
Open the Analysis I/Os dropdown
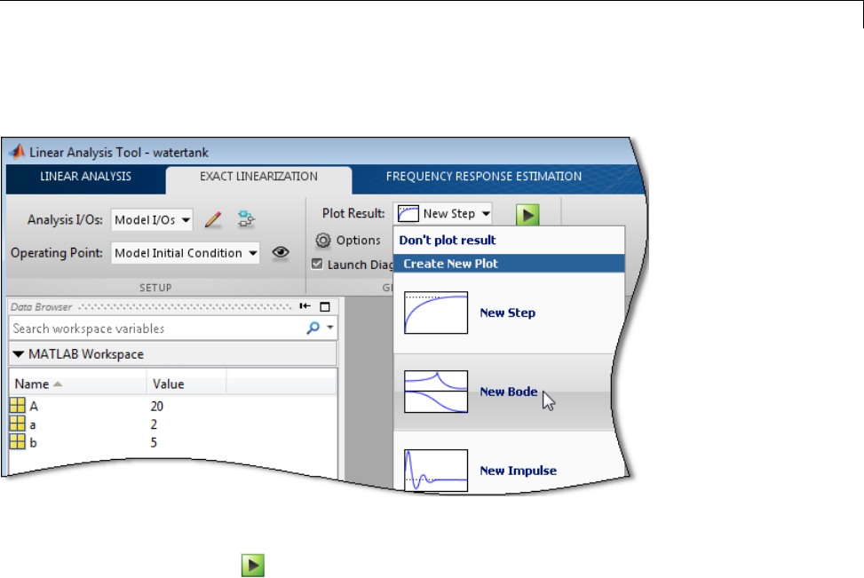(x=152, y=220)
